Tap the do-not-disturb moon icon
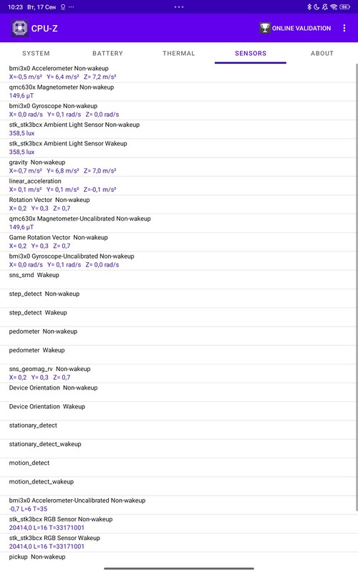This screenshot has height=573, width=358. click(316, 7)
